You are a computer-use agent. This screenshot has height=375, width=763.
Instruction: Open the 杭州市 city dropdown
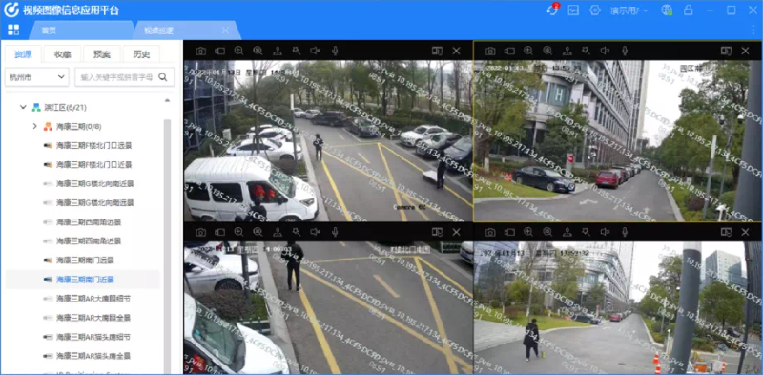36,77
